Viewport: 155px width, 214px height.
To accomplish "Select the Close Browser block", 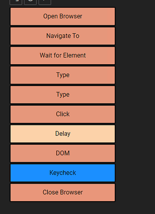I will coord(63,193).
